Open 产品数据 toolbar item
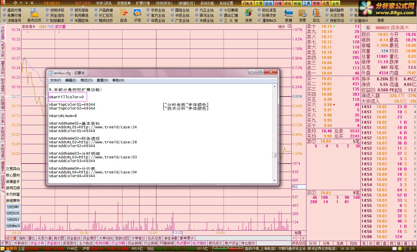The image size is (417, 252). pyautogui.click(x=104, y=10)
